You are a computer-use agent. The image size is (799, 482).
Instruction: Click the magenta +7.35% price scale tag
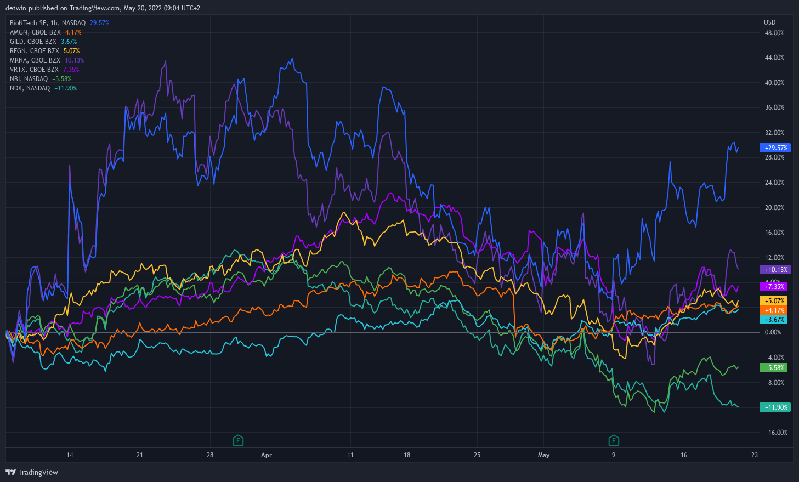tap(773, 287)
